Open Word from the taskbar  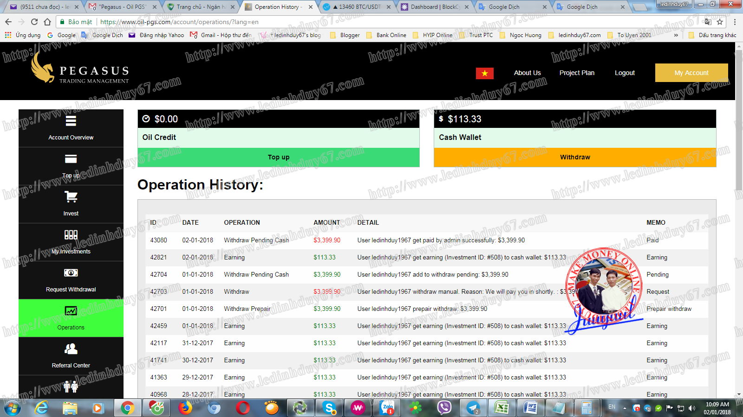click(530, 408)
